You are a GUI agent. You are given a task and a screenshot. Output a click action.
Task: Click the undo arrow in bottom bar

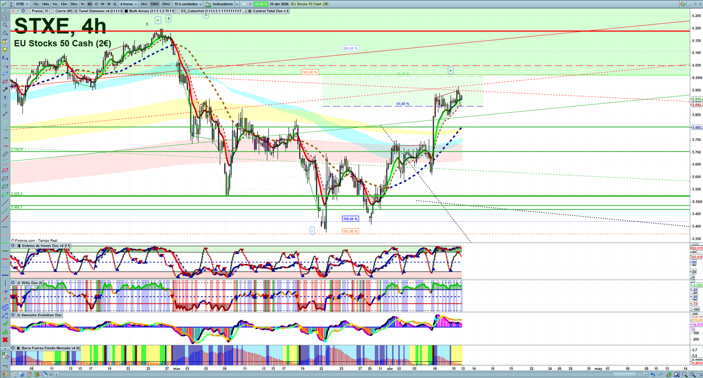652,374
